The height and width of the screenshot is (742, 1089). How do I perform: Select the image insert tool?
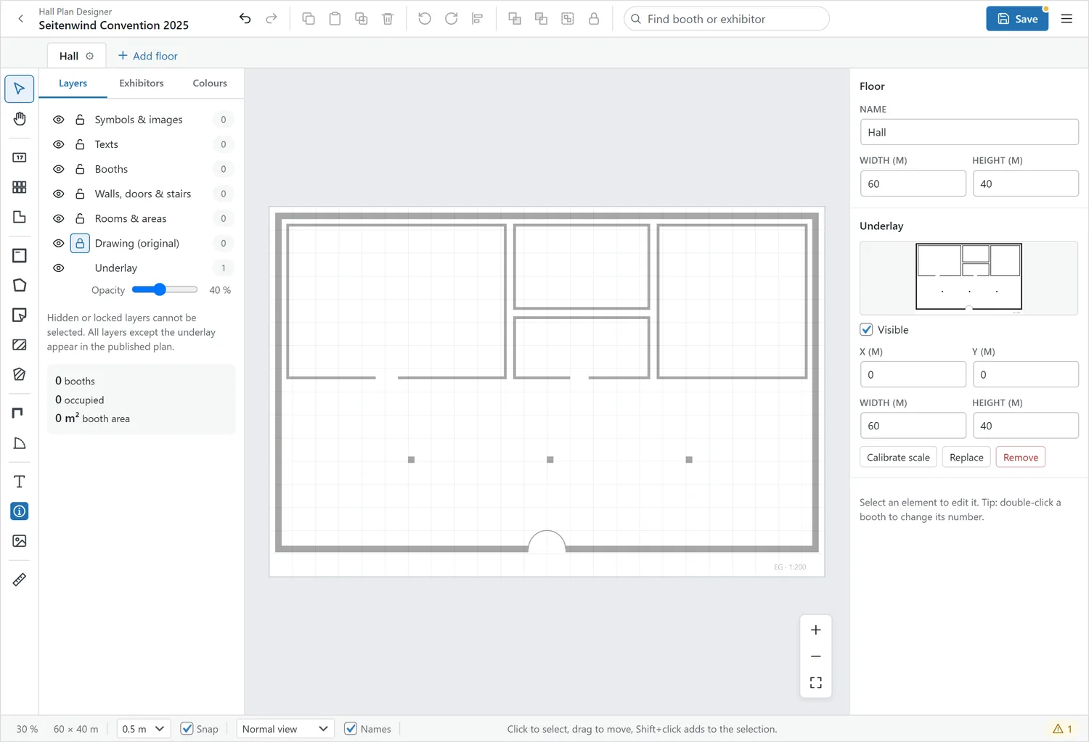click(x=20, y=541)
